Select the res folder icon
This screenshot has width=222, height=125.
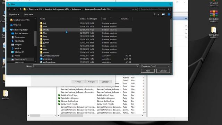tap(41, 46)
